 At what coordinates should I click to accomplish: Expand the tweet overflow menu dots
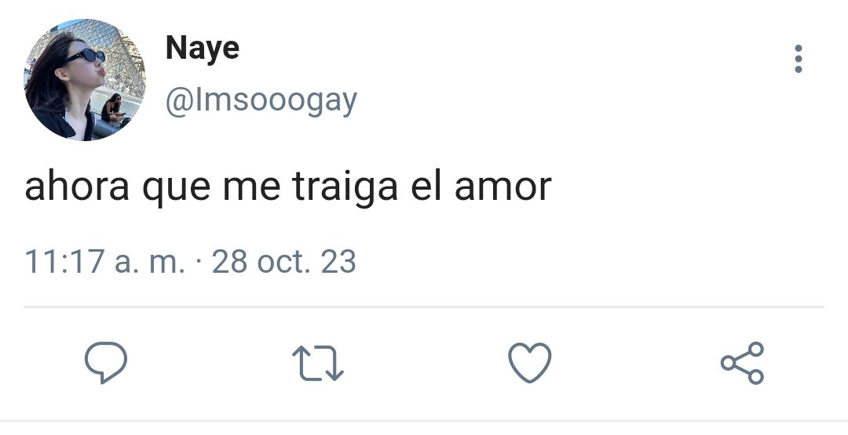click(799, 59)
